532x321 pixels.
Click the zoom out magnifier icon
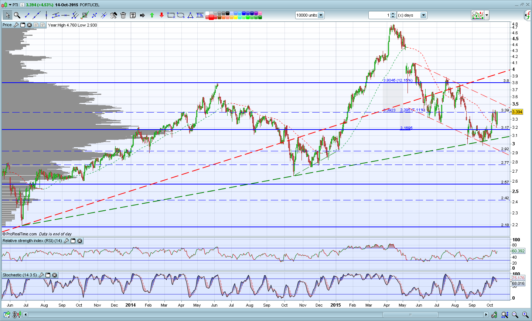click(515, 315)
